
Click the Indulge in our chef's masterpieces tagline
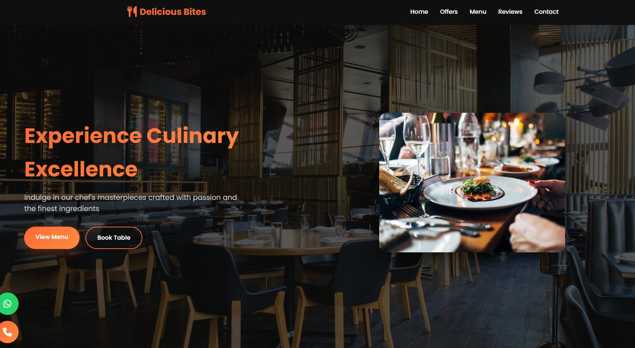pos(130,203)
